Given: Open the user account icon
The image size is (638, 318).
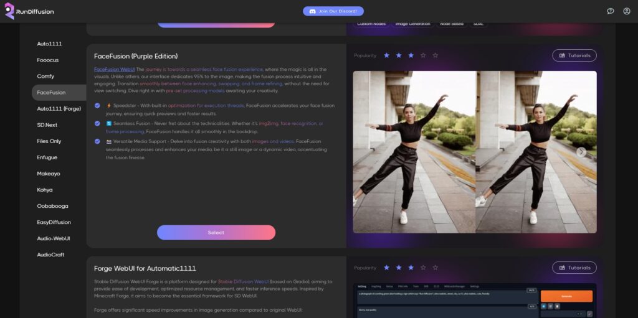Looking at the screenshot, I should (x=627, y=11).
